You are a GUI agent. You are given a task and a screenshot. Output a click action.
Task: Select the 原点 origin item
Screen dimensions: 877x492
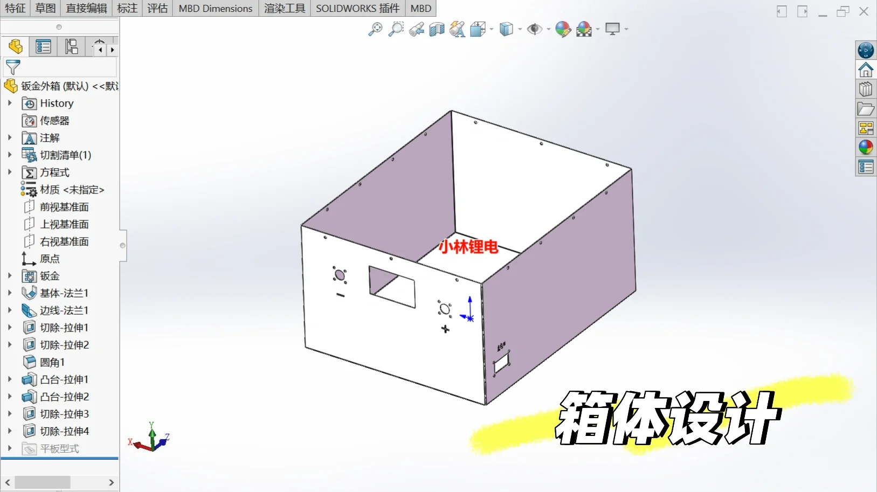pyautogui.click(x=41, y=259)
